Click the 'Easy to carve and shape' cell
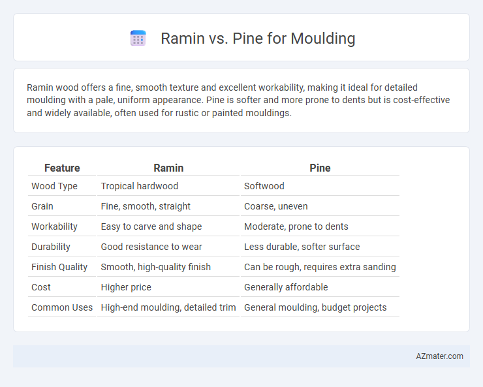This screenshot has width=483, height=387. tap(151, 226)
